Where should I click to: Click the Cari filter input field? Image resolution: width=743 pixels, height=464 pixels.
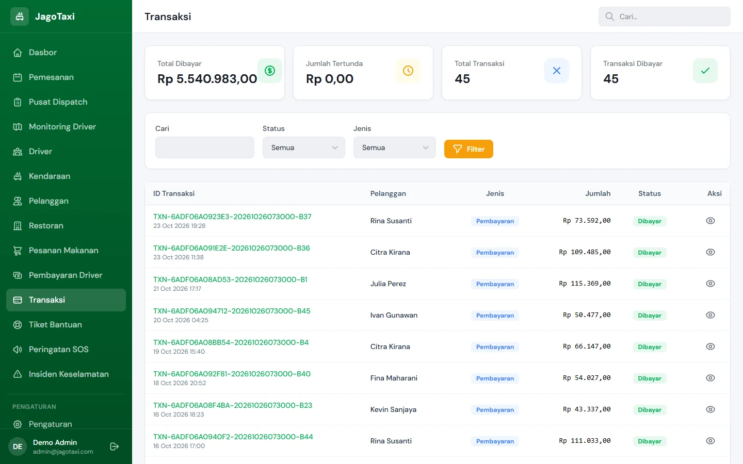(x=205, y=147)
